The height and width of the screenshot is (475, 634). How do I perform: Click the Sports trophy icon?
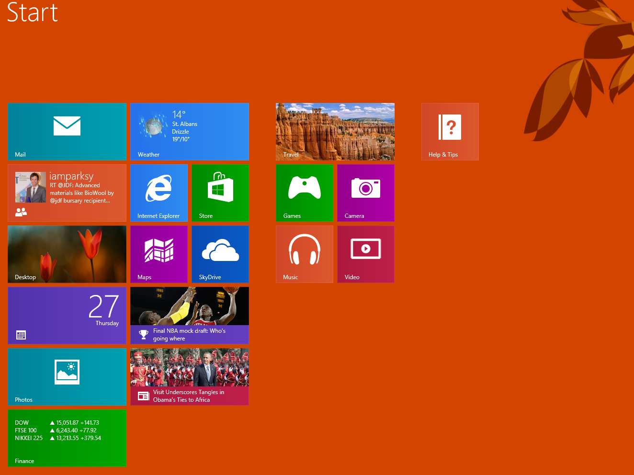pyautogui.click(x=144, y=334)
